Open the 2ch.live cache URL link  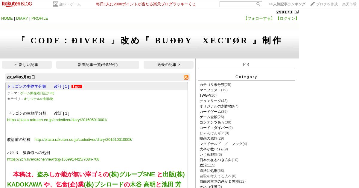pyautogui.click(x=53, y=159)
